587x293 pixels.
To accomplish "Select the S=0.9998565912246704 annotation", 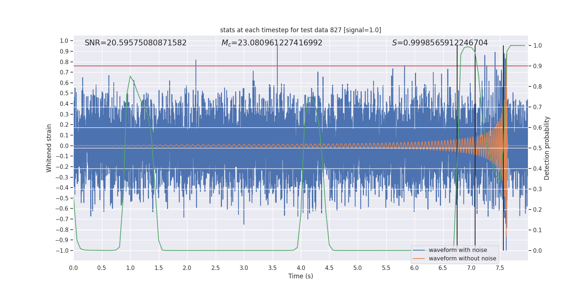I will point(440,43).
